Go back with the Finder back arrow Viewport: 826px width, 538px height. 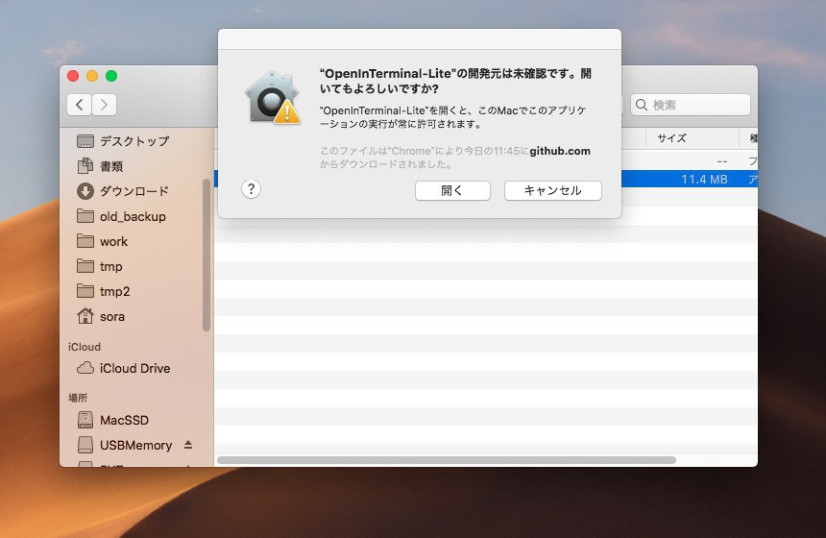coord(80,105)
